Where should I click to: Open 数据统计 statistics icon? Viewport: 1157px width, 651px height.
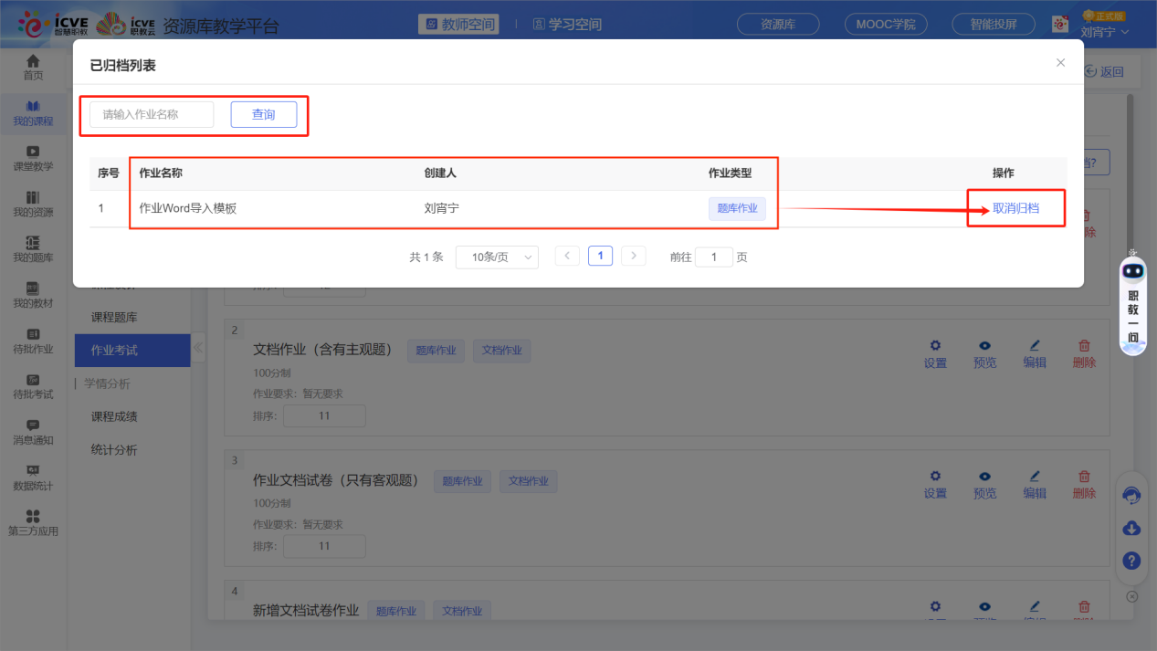point(33,478)
